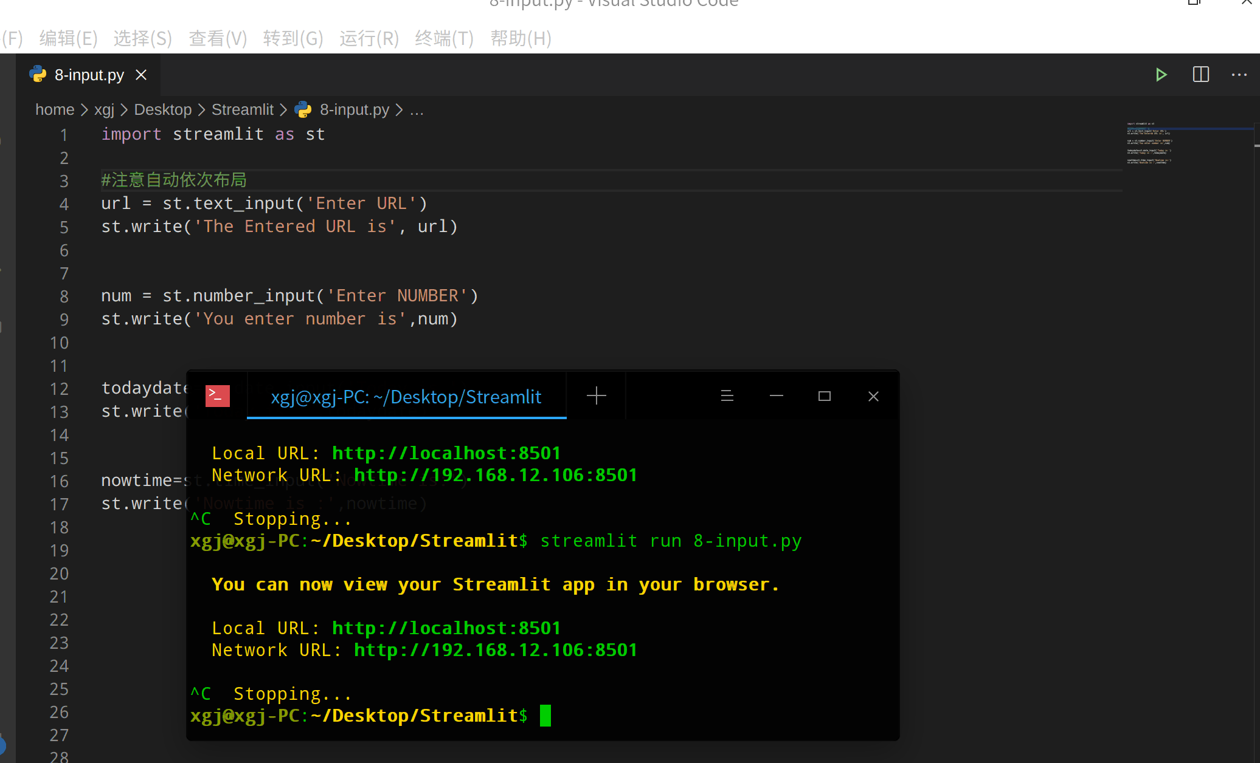Image resolution: width=1260 pixels, height=763 pixels.
Task: Click 'Enter NUMBER' string on line 8
Action: [x=397, y=296]
